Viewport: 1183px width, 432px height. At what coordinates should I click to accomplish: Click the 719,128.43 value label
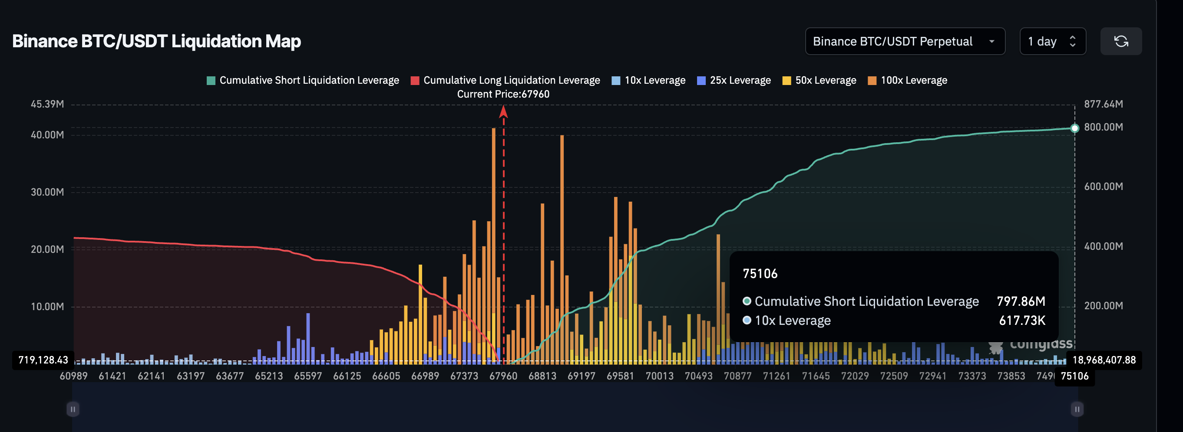43,360
